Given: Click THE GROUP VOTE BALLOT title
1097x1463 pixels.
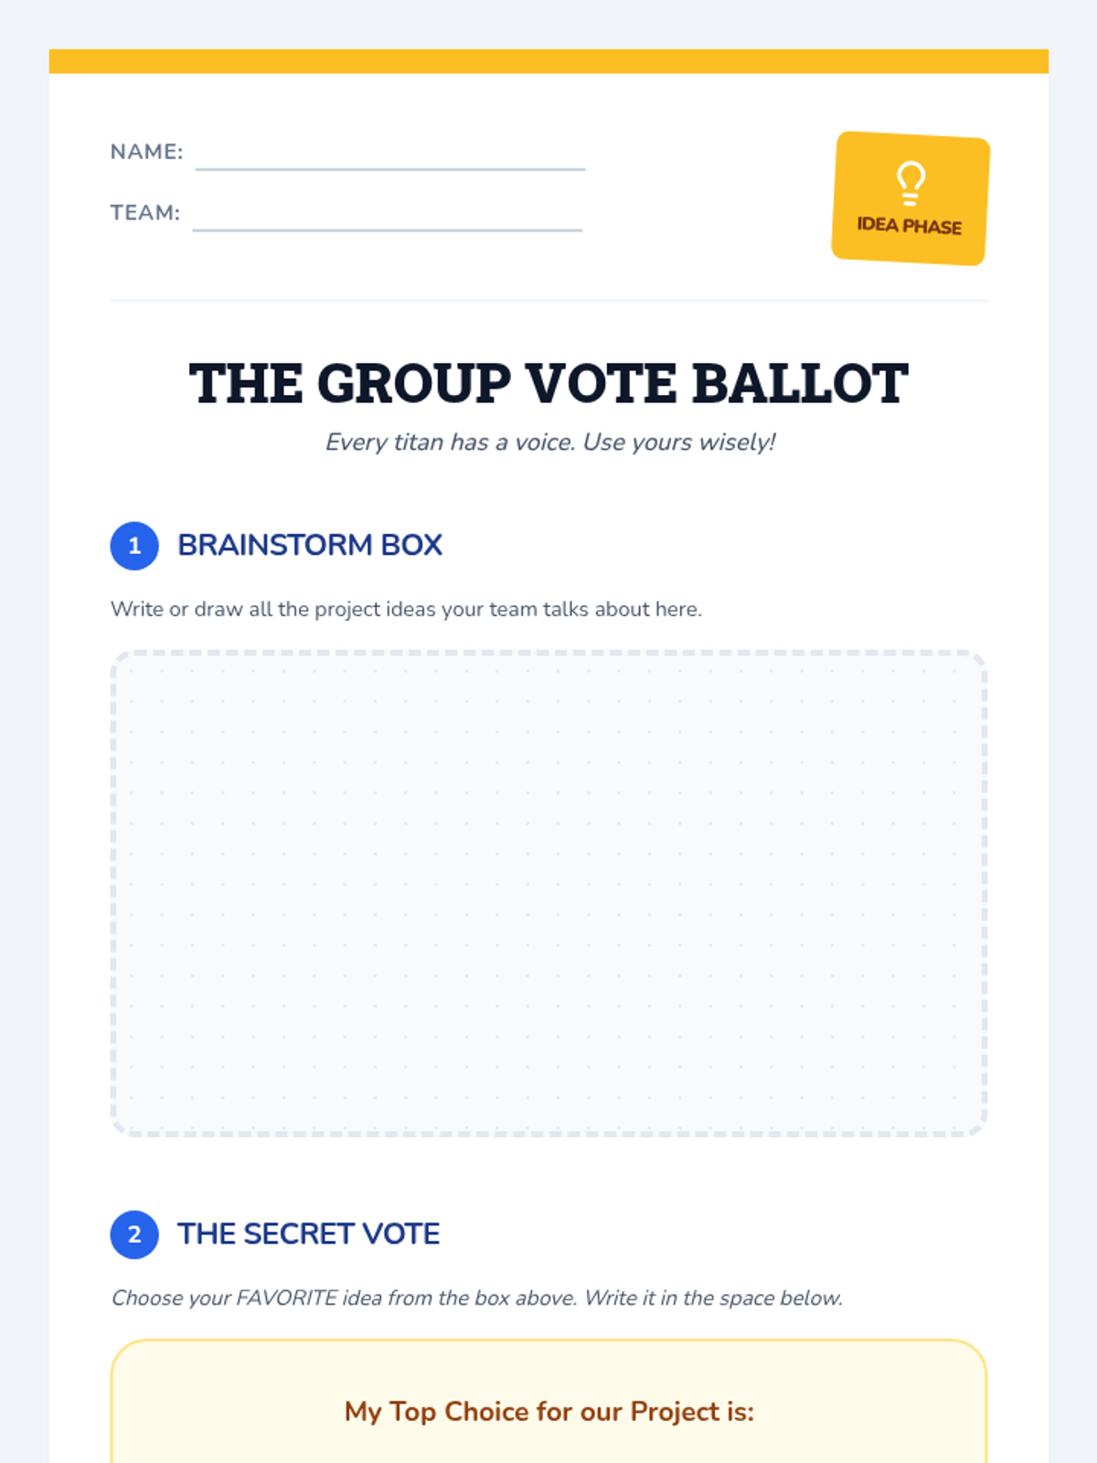Looking at the screenshot, I should click(548, 383).
